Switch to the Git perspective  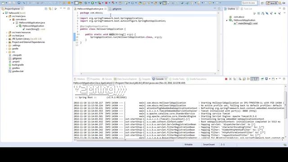point(283,3)
